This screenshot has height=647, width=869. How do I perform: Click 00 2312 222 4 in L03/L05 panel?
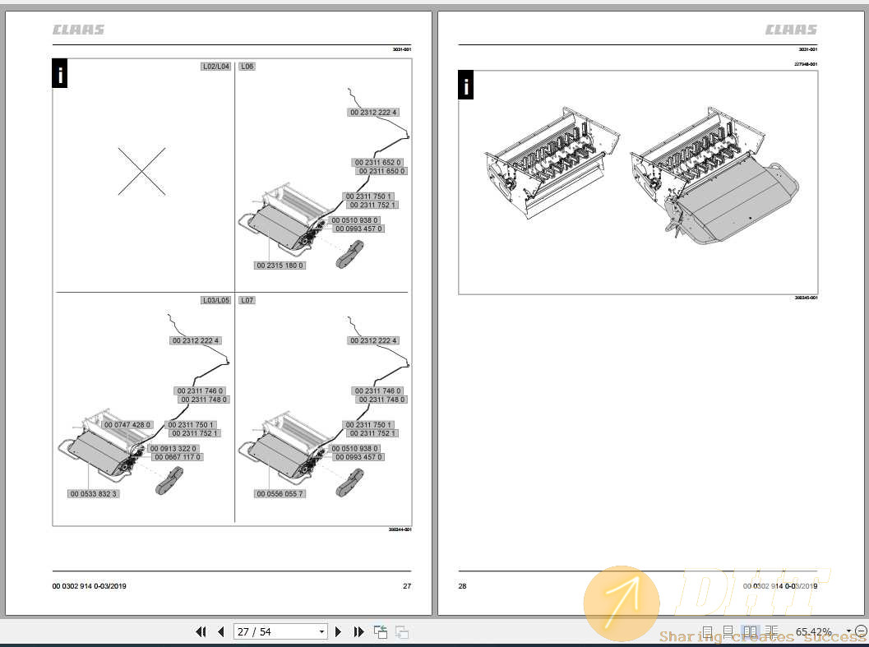pyautogui.click(x=196, y=340)
